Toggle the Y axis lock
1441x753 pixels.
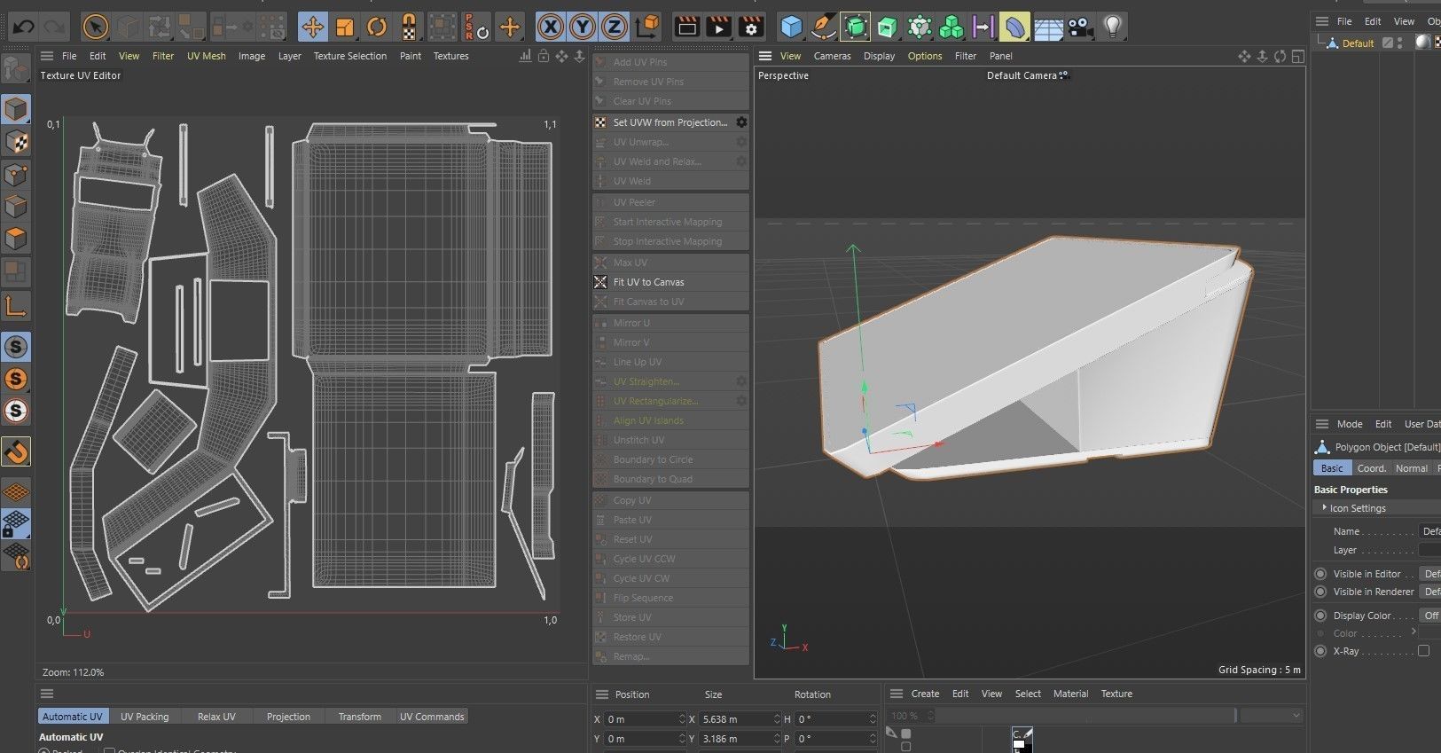(x=582, y=27)
